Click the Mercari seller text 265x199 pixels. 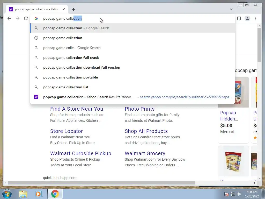click(x=227, y=132)
